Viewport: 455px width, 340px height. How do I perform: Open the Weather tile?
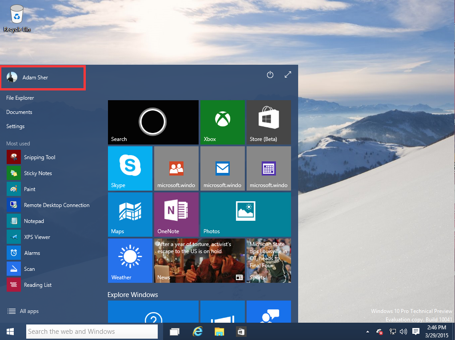coord(130,261)
